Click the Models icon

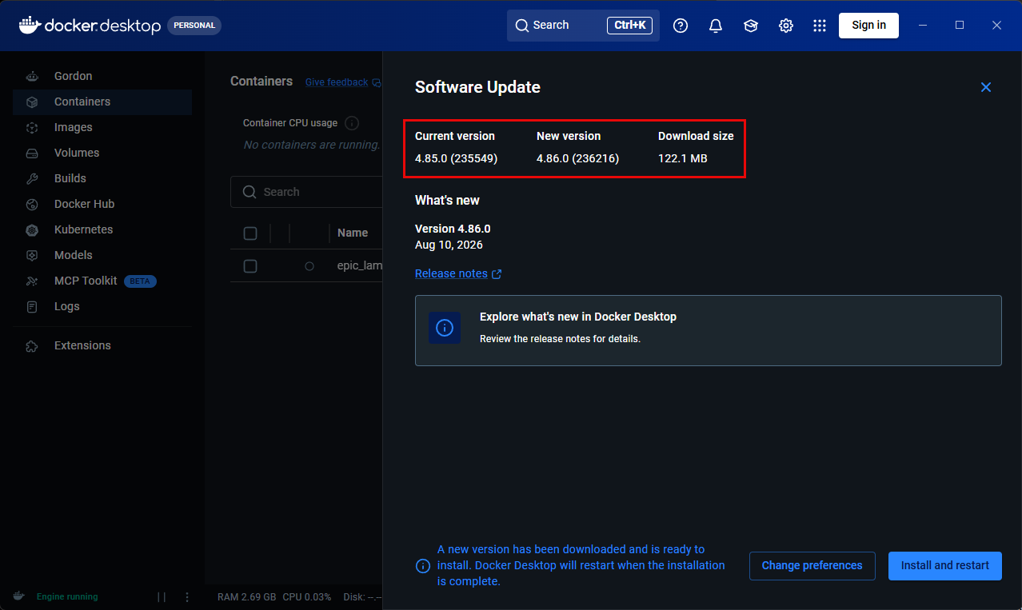(x=32, y=255)
